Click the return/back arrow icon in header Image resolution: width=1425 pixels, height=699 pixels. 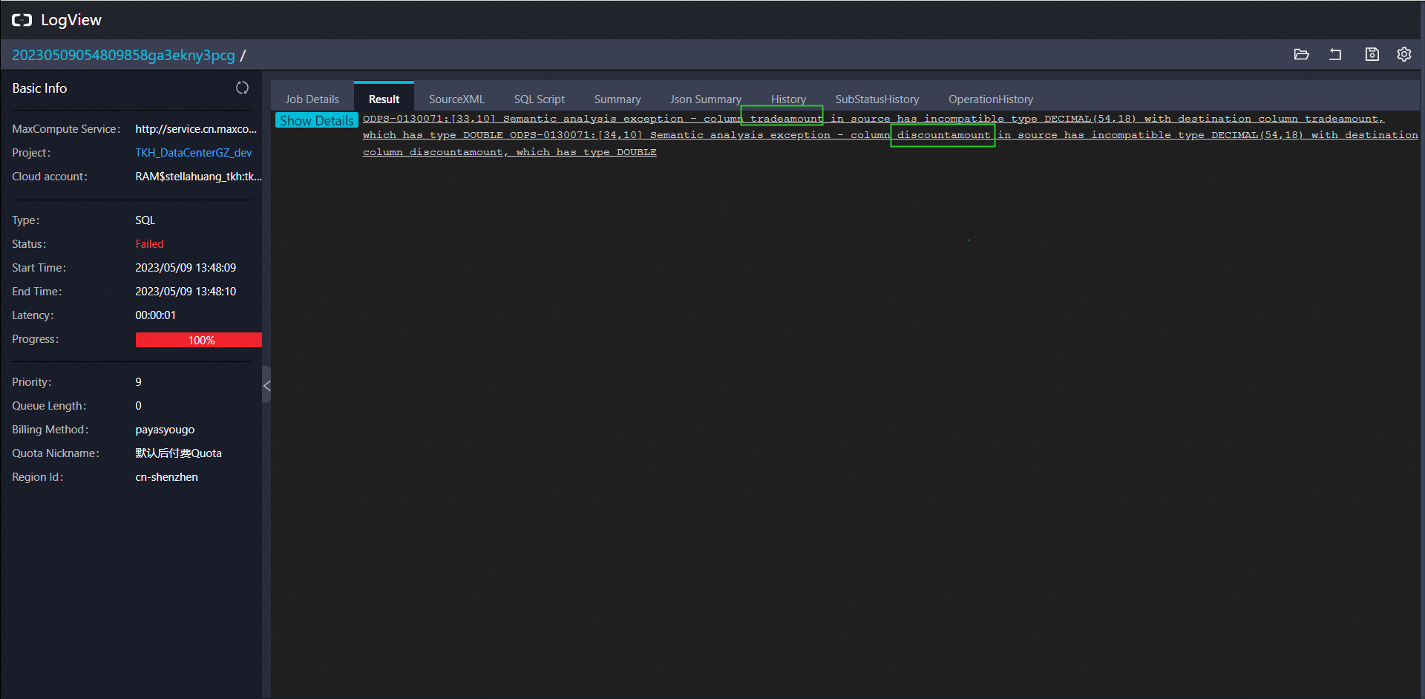click(x=1335, y=54)
